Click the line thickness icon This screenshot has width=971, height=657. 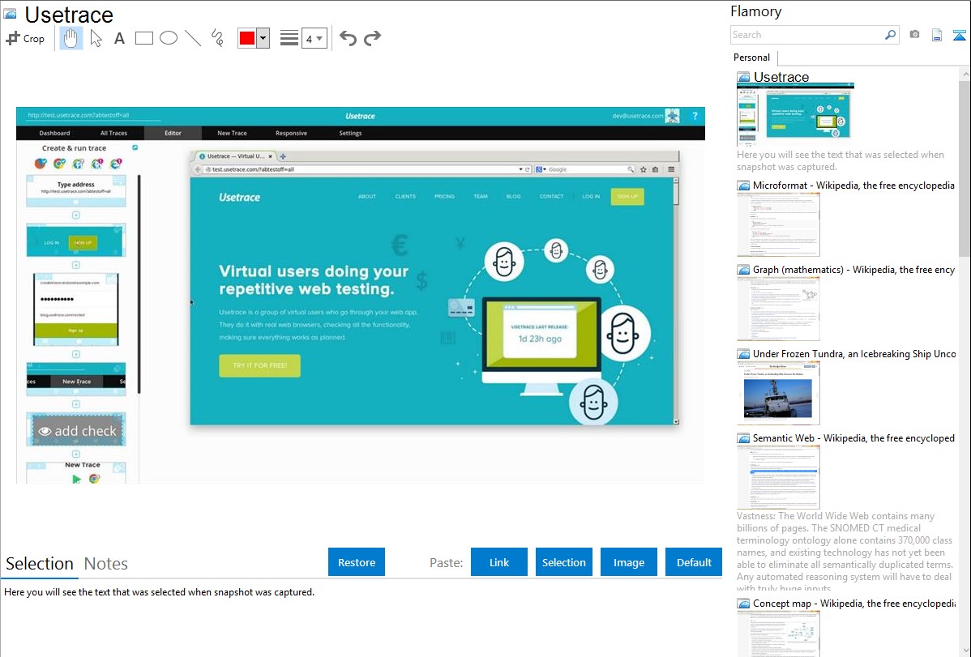[289, 38]
